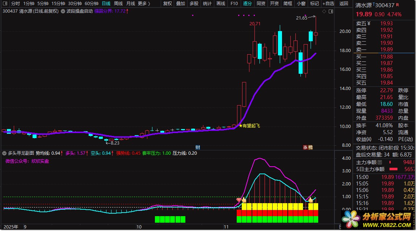The image size is (417, 231).
Task: Click the 换手 turnover value 41.08%
Action: click(x=384, y=125)
